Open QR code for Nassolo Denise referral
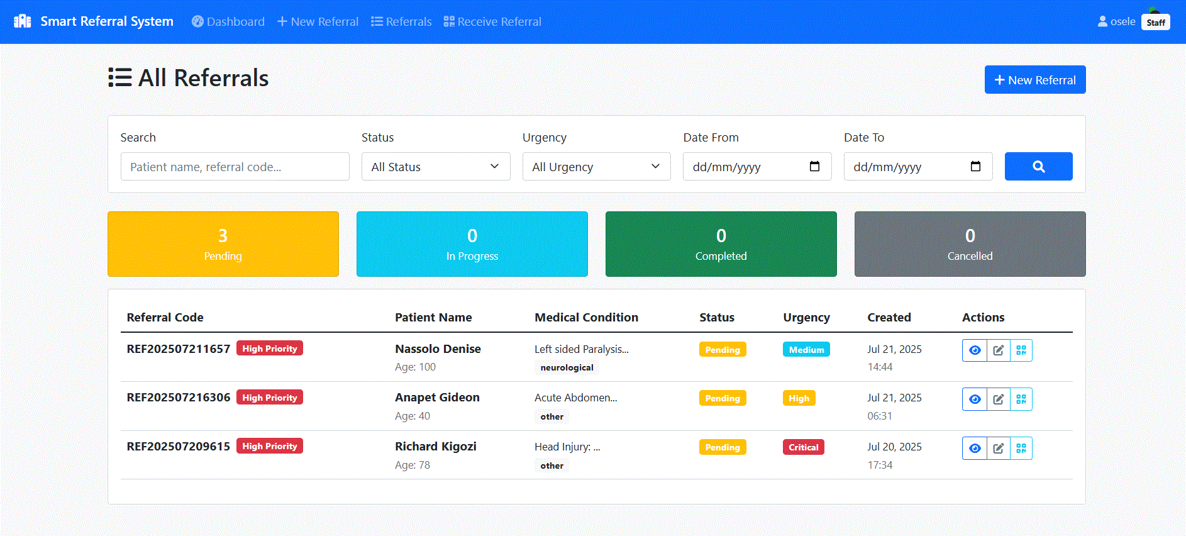1186x536 pixels. [1021, 350]
